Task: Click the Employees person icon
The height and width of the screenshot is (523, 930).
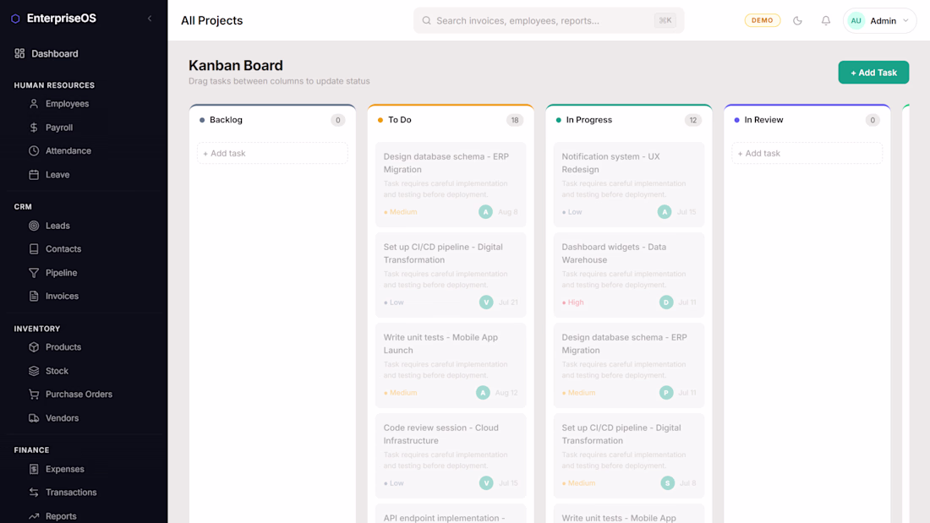Action: pos(34,104)
